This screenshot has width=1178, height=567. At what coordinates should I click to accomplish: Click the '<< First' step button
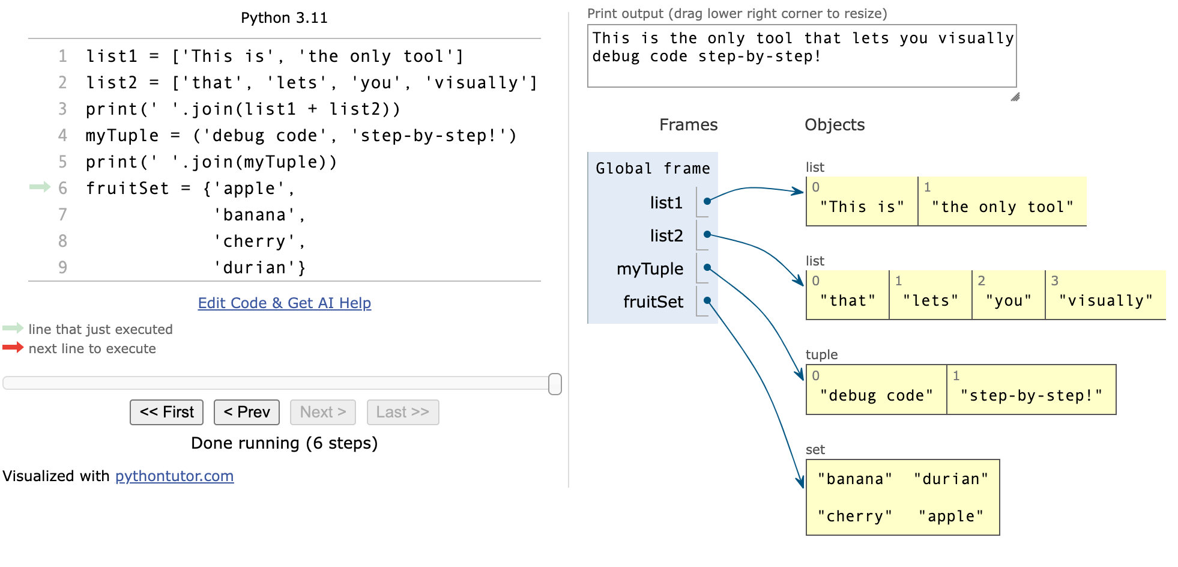tap(166, 412)
